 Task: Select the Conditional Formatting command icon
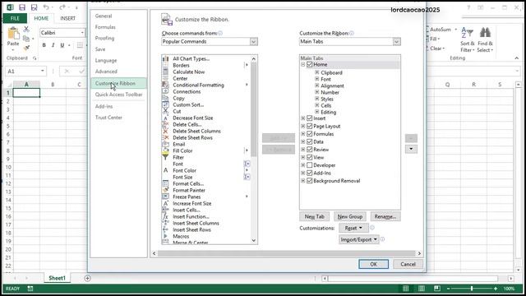pyautogui.click(x=165, y=85)
